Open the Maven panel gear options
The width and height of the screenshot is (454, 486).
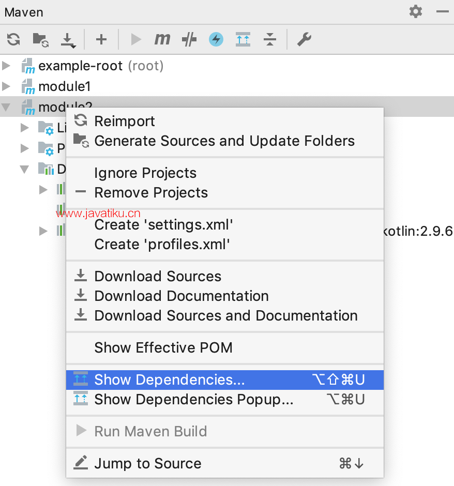coord(416,11)
